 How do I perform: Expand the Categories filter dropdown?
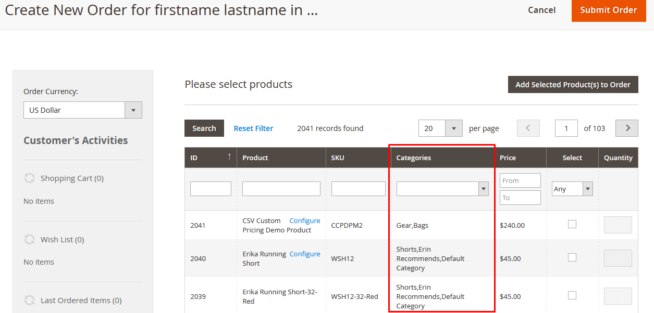pyautogui.click(x=442, y=189)
